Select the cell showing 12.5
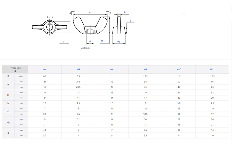Image resolution: width=232 pixels, height=145 pixels. coord(145,109)
